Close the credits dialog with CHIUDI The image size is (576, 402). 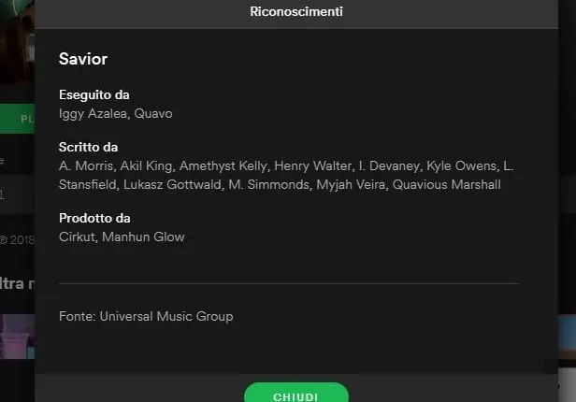pyautogui.click(x=295, y=395)
